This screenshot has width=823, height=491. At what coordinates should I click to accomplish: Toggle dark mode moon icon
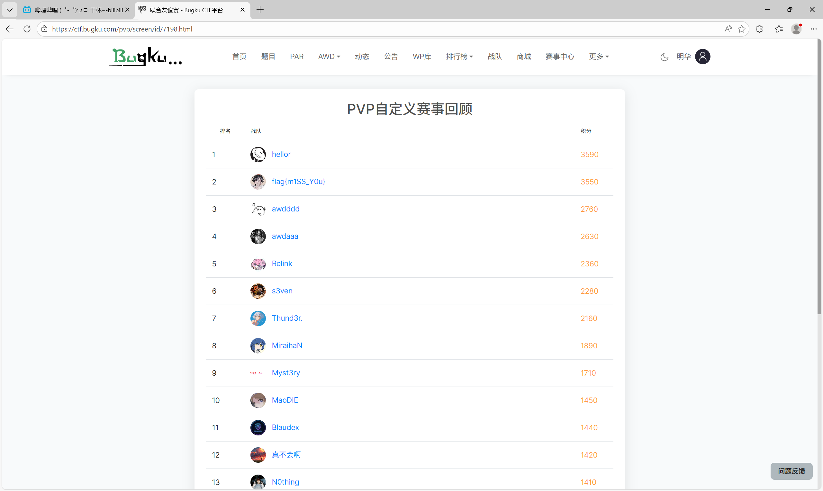[664, 57]
